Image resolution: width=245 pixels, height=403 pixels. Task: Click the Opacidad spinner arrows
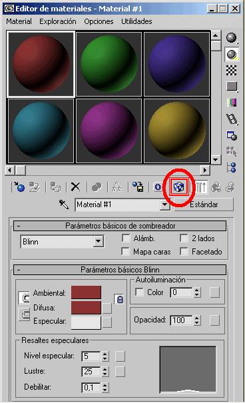(x=196, y=320)
